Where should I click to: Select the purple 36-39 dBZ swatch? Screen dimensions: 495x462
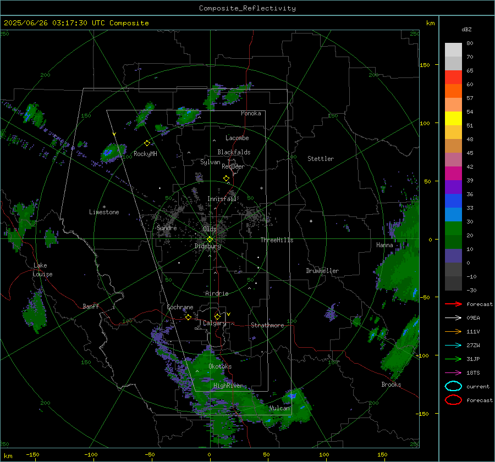[x=453, y=187]
